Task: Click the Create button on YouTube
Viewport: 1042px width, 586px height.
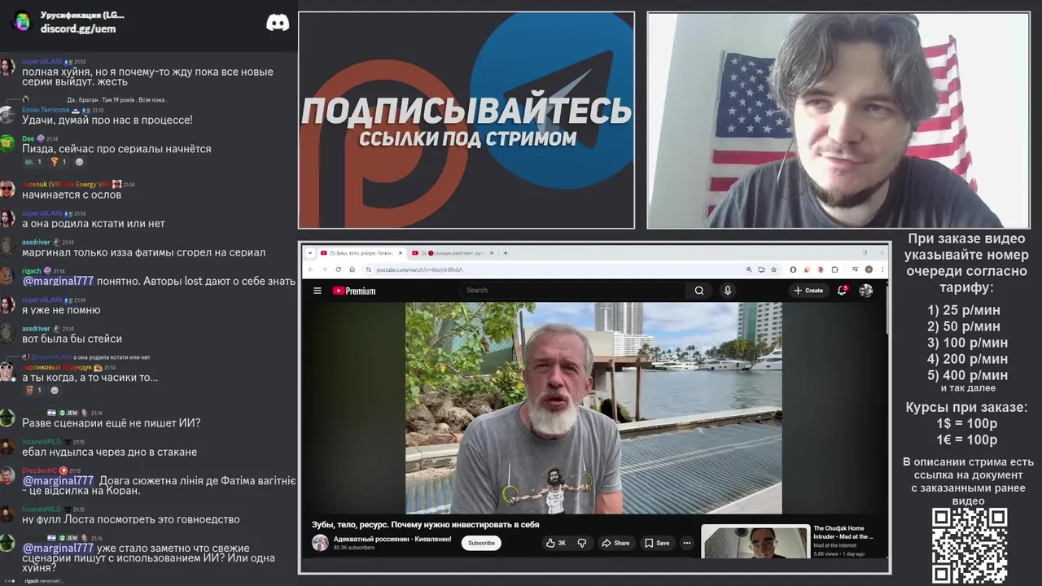Action: coord(808,291)
